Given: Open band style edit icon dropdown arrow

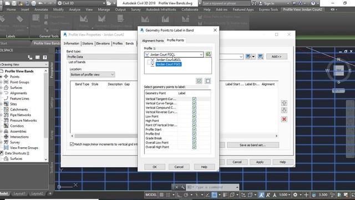Looking at the screenshot, I should [253, 57].
